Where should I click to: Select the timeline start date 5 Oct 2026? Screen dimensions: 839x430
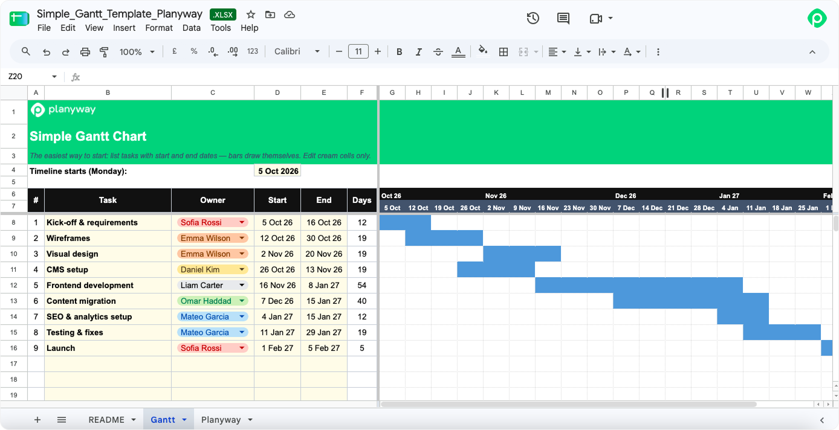pyautogui.click(x=278, y=171)
